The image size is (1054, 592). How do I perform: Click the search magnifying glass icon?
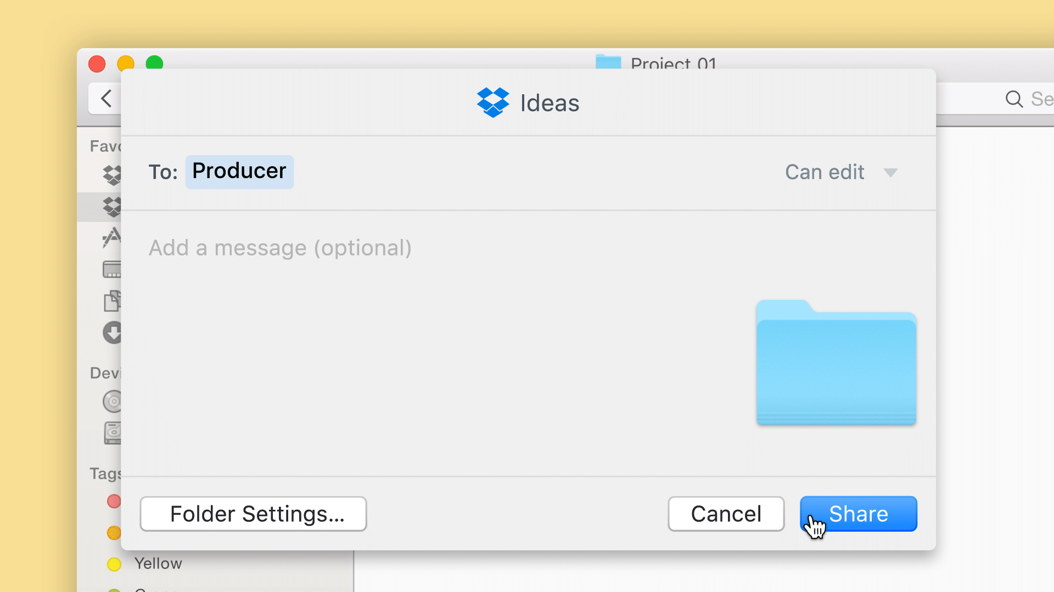point(1013,99)
